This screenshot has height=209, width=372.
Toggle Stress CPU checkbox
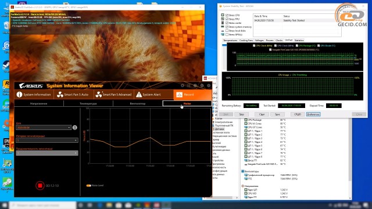tap(227, 15)
